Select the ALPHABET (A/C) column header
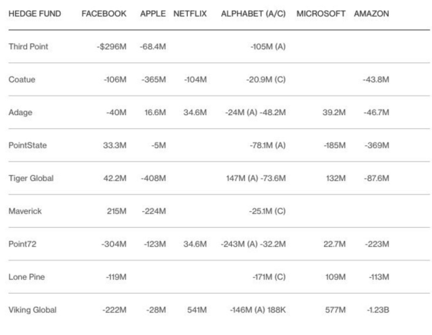 [x=253, y=14]
